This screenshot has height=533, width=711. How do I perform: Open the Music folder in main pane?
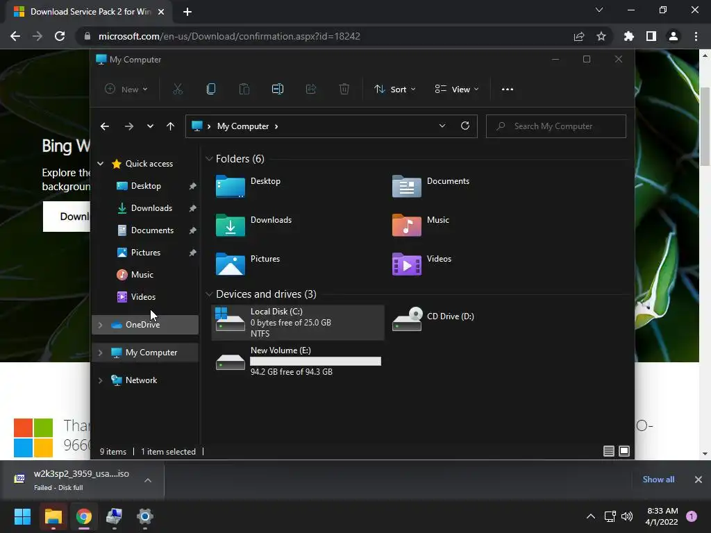tap(420, 225)
